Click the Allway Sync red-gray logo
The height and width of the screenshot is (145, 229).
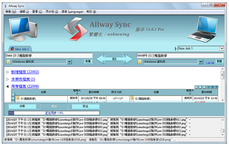click(76, 29)
